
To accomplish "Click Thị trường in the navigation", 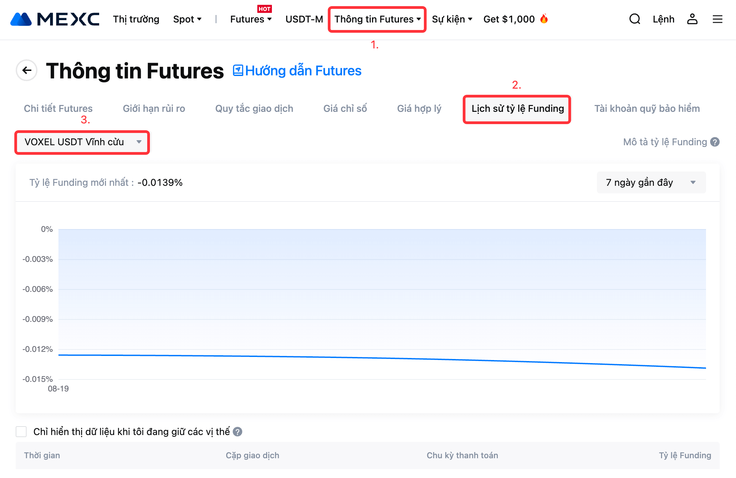I will (x=136, y=19).
